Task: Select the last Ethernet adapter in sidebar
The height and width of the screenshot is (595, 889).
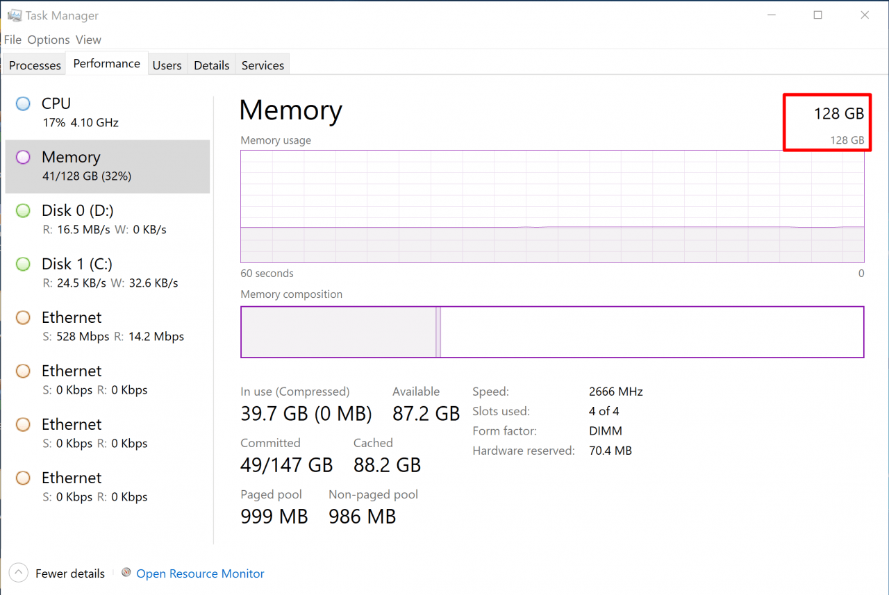Action: click(71, 486)
